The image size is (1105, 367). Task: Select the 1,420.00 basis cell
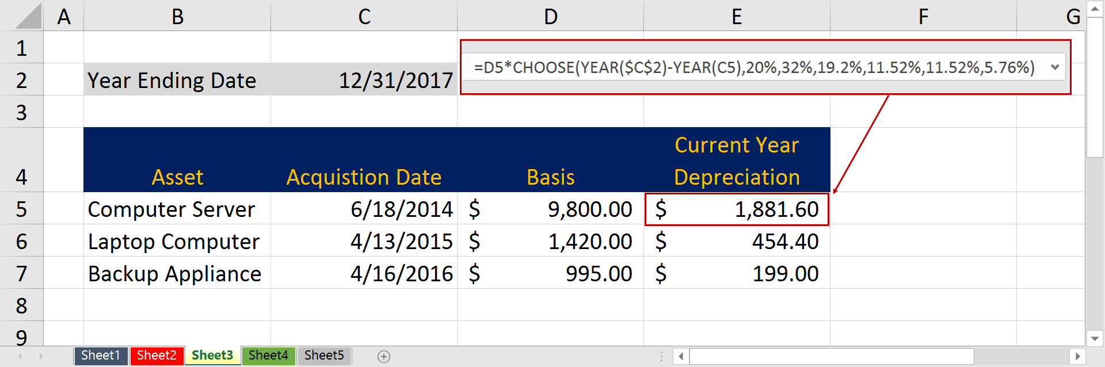[x=550, y=241]
